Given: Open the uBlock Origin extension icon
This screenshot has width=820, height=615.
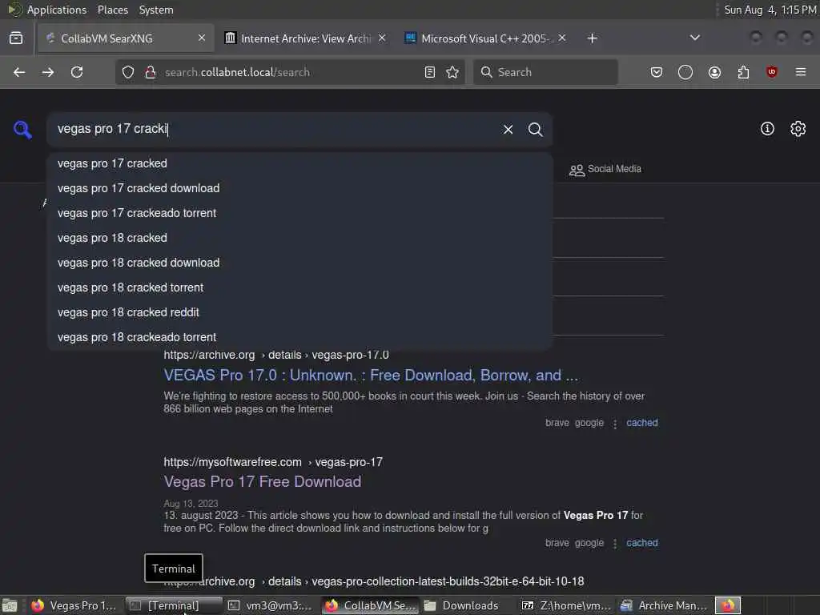Looking at the screenshot, I should click(772, 72).
